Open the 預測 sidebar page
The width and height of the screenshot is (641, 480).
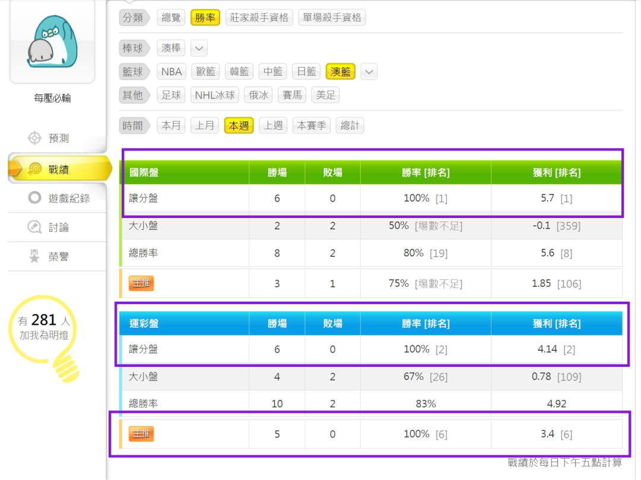click(x=57, y=138)
